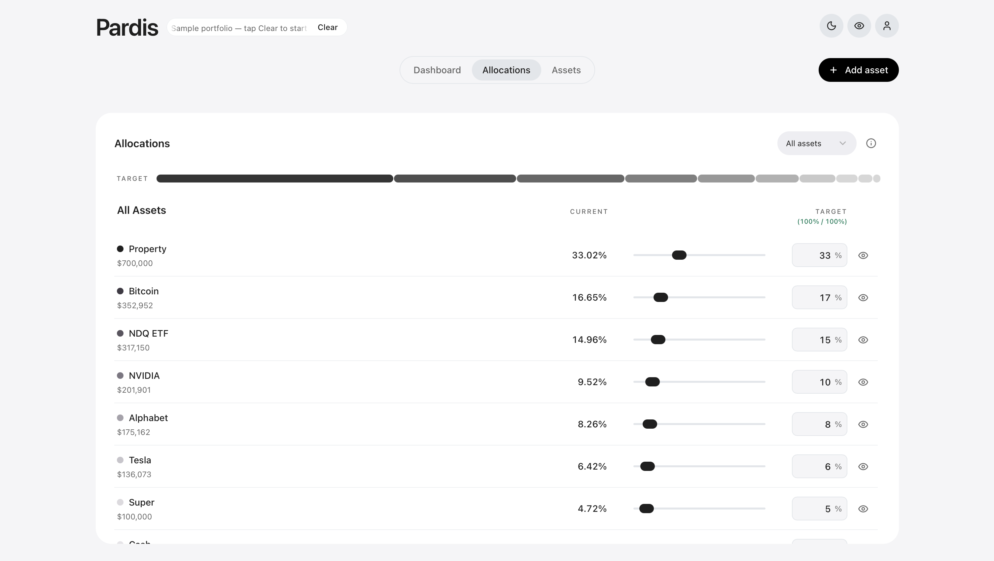Click the 14.96% current value
Image resolution: width=994 pixels, height=561 pixels.
[589, 340]
